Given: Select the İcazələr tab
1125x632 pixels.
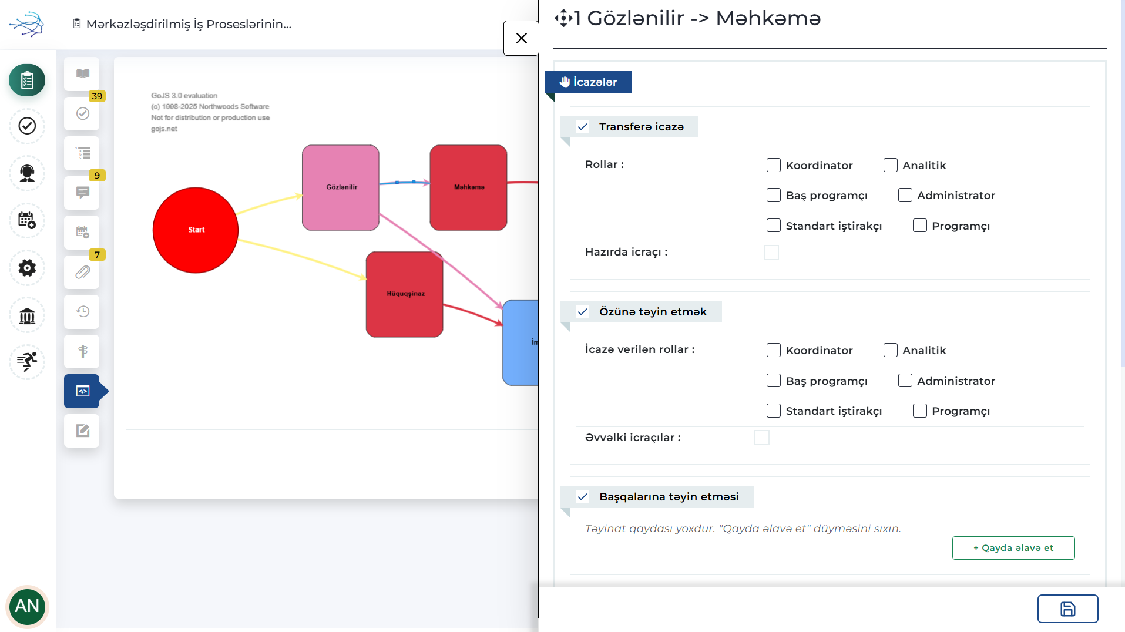Looking at the screenshot, I should 589,82.
